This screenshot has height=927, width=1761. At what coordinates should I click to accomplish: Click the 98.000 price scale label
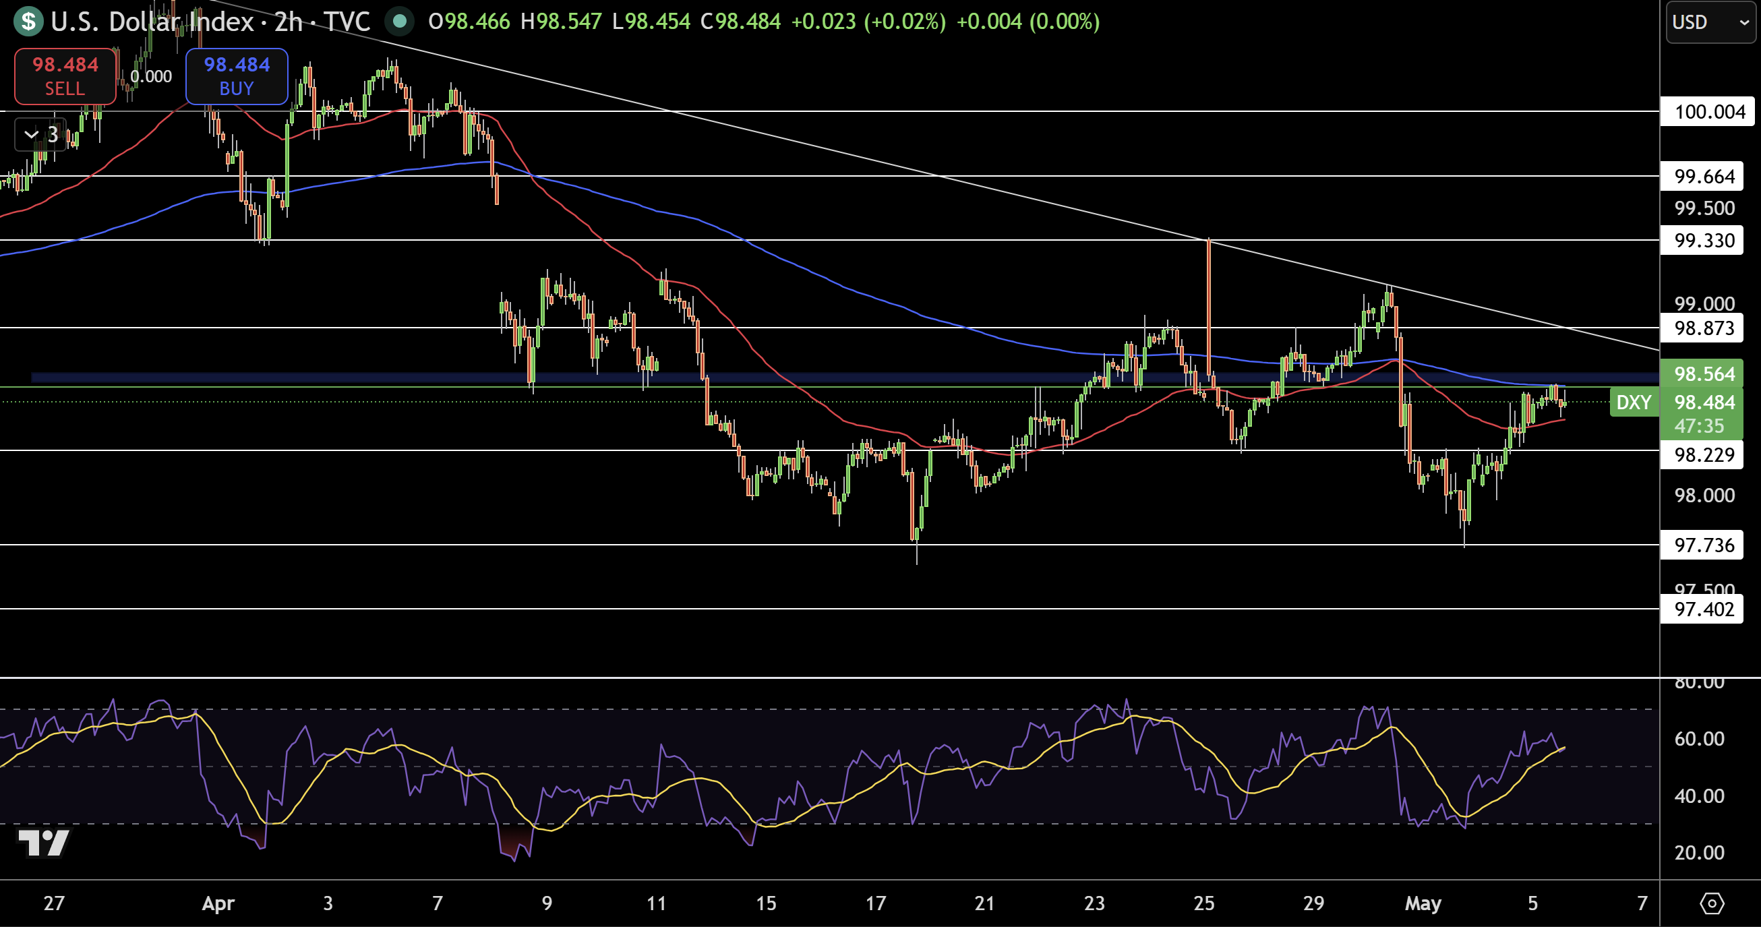click(x=1704, y=495)
